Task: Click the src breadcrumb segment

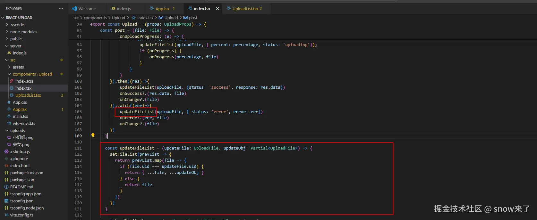Action: (76, 18)
